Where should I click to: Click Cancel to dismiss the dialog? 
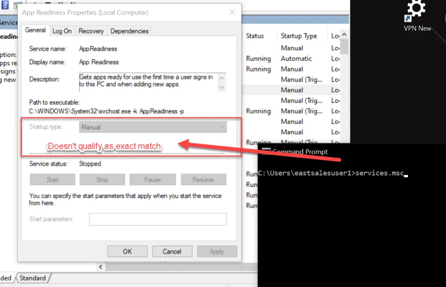pyautogui.click(x=172, y=251)
